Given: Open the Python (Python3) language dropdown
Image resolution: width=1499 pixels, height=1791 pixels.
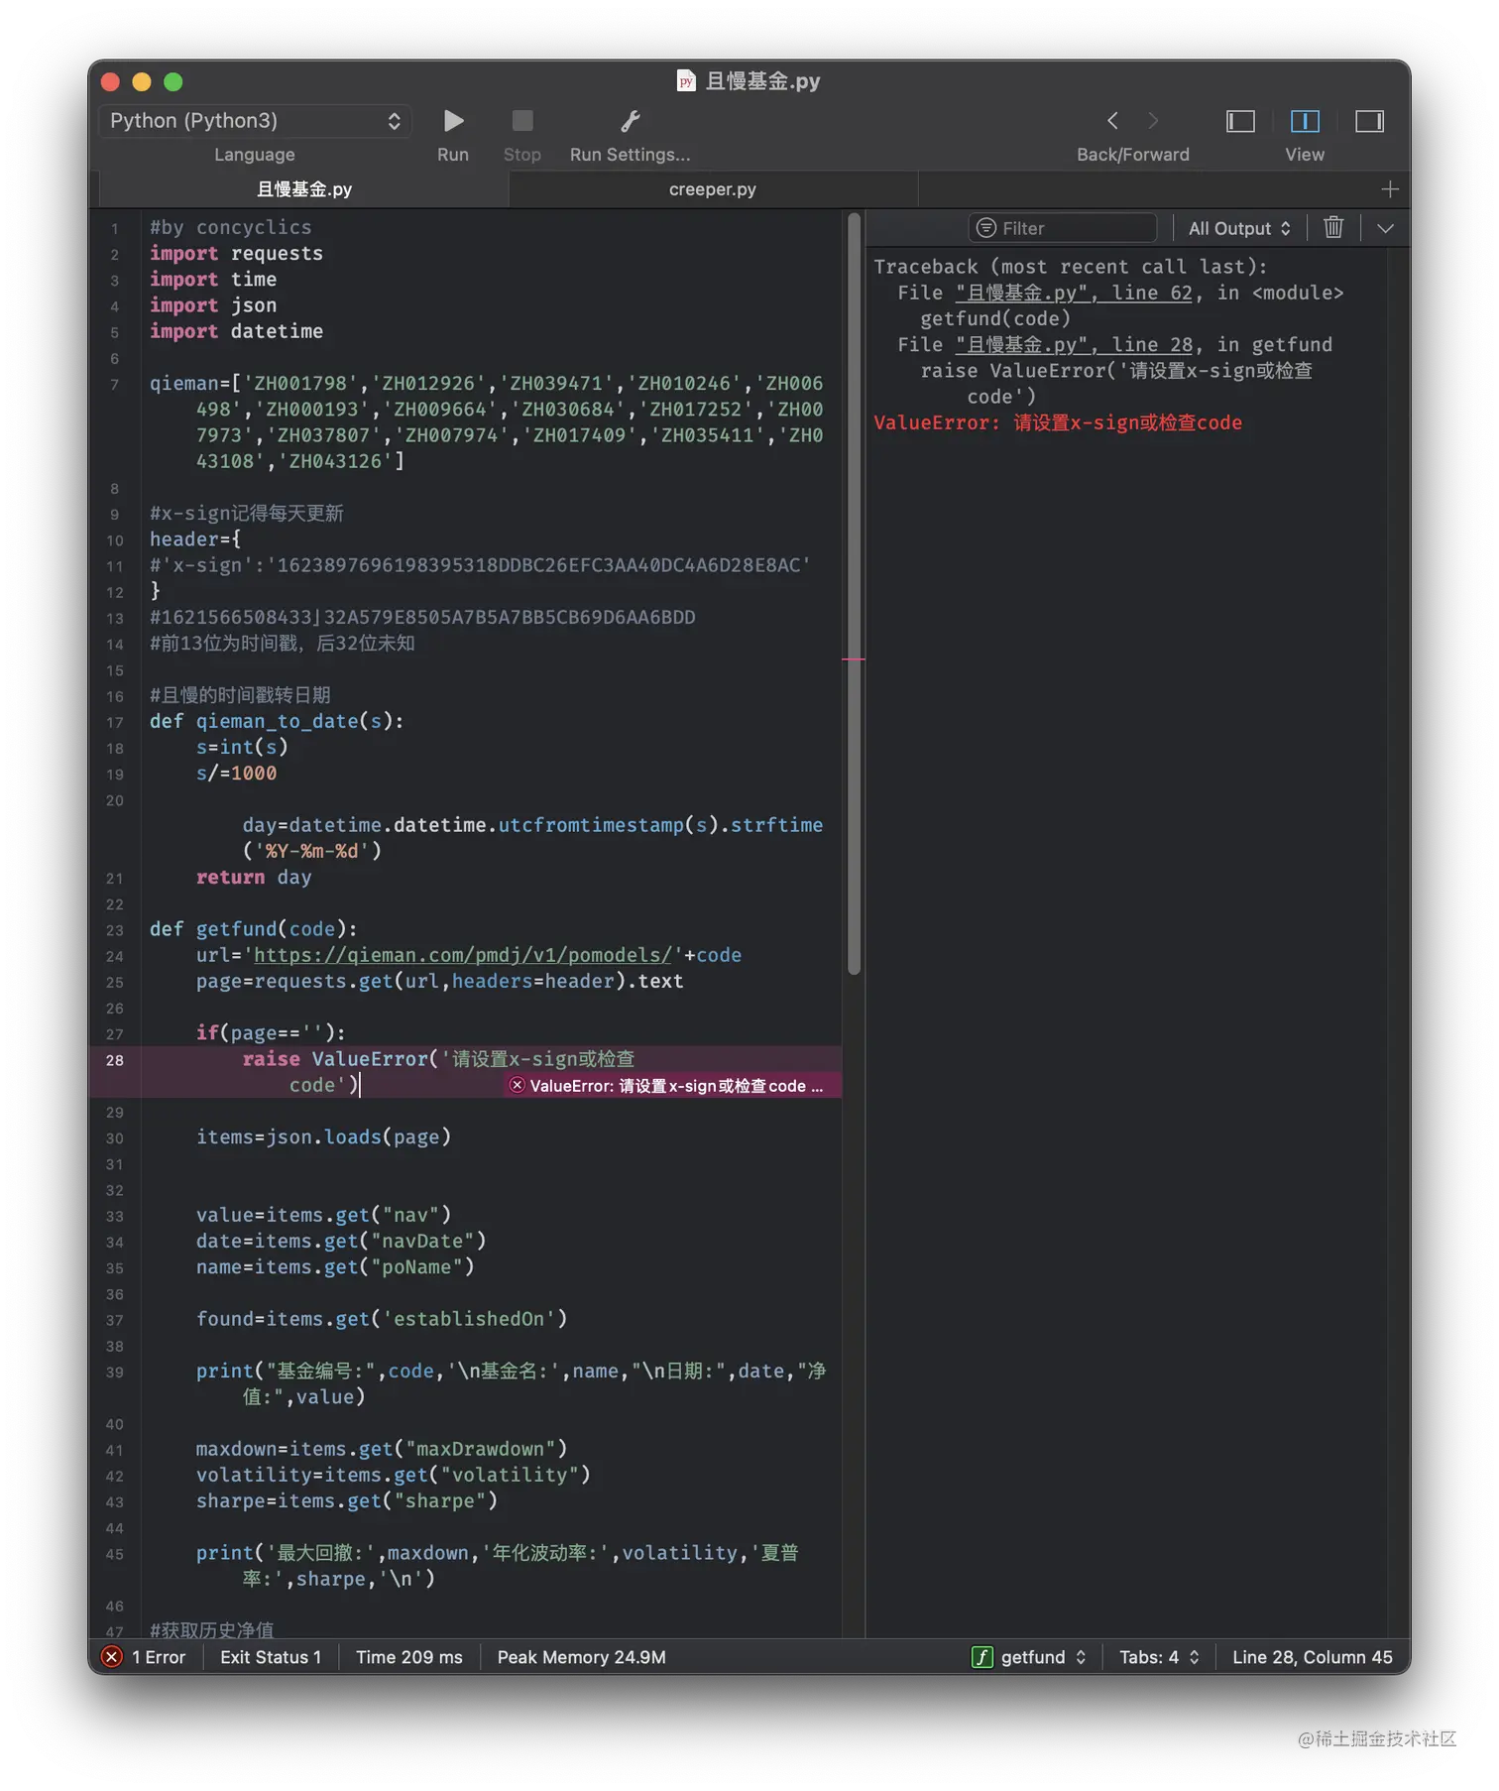Looking at the screenshot, I should (255, 121).
